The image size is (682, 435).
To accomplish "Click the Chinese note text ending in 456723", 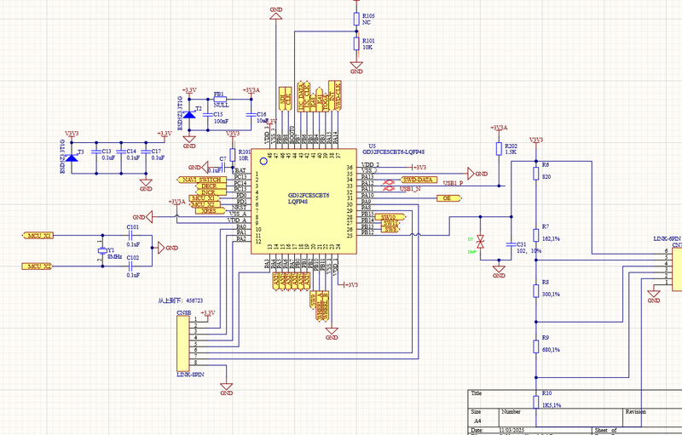I will coord(180,300).
